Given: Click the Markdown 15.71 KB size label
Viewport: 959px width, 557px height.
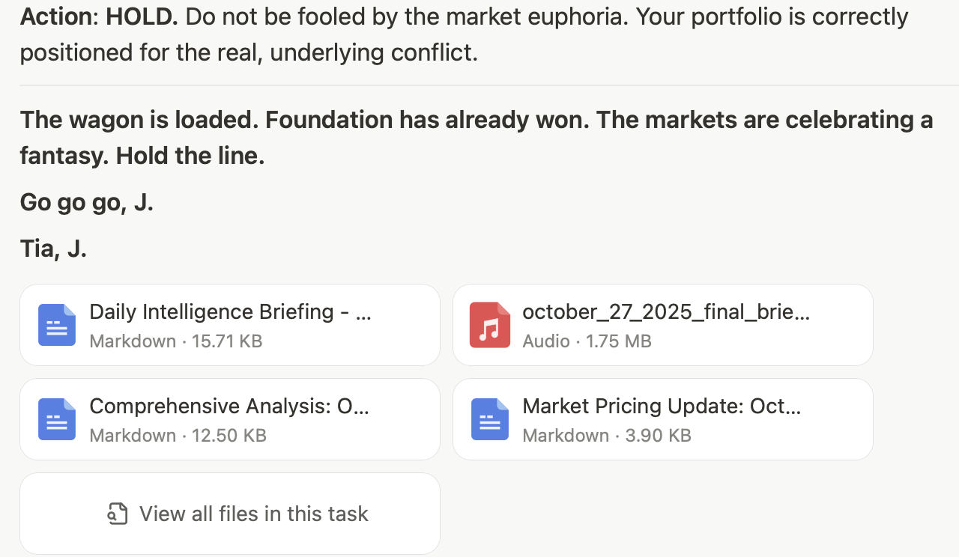Looking at the screenshot, I should tap(175, 341).
